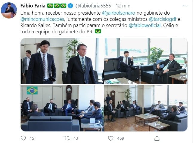194x143 pixels.
Task: Open wide meeting room photo with coffee table
Action: pos(146,108)
